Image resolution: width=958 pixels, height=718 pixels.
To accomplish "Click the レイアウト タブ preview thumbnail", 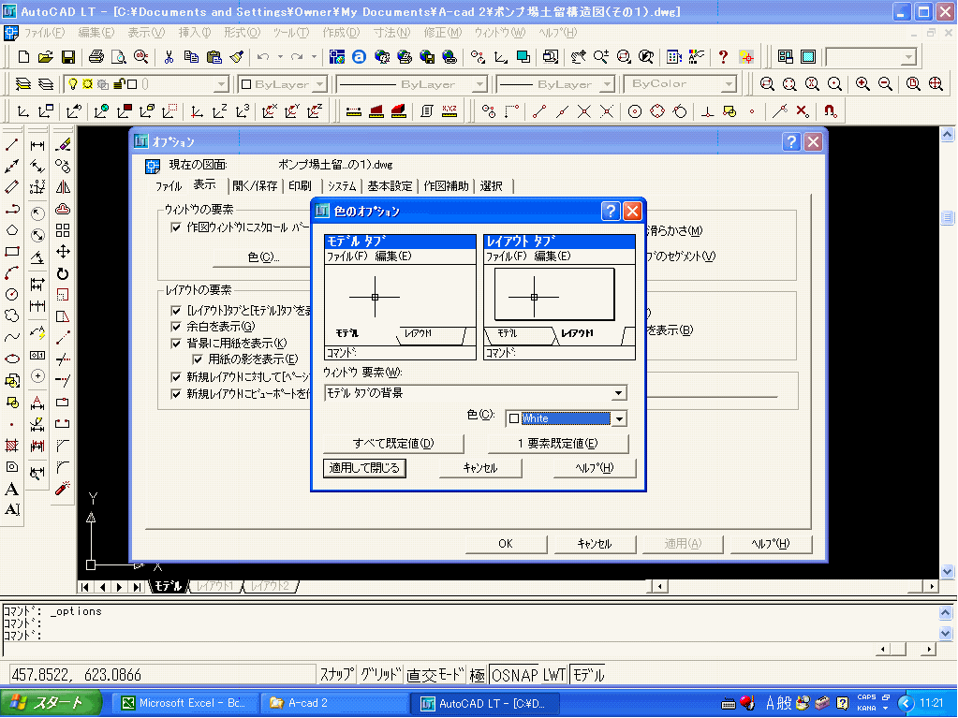I will coord(559,297).
